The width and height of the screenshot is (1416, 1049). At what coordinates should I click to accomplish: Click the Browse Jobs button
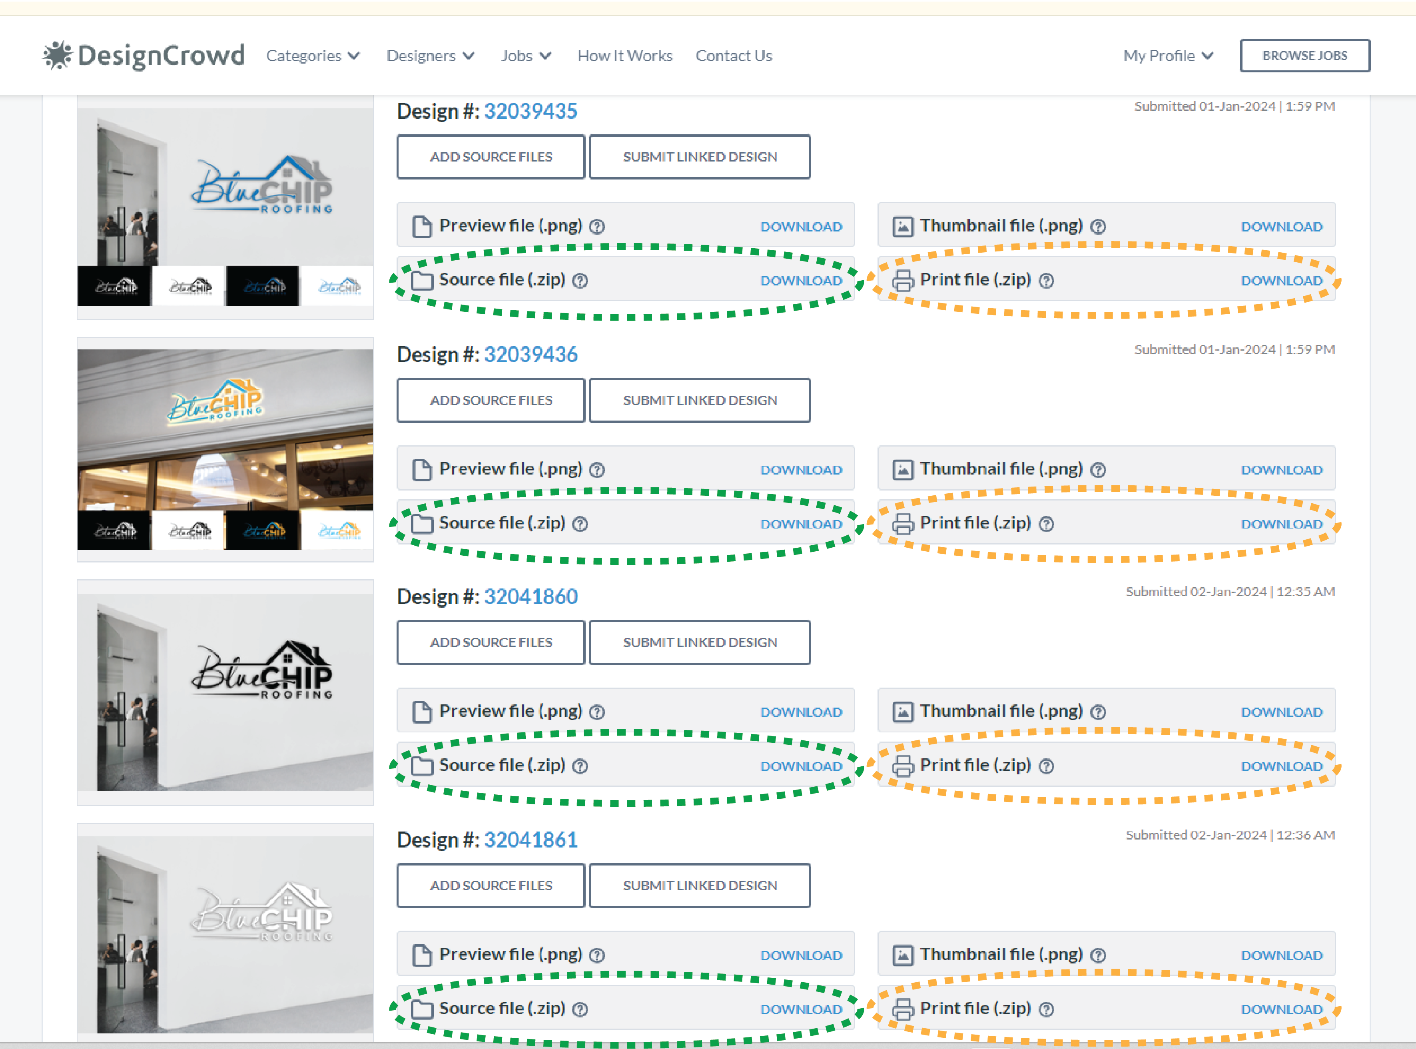[1305, 56]
